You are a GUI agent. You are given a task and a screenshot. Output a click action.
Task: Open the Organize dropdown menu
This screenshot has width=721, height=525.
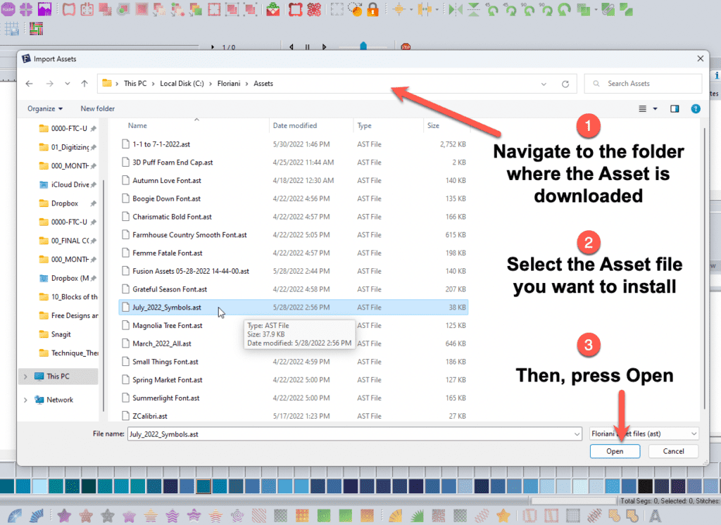pyautogui.click(x=45, y=108)
